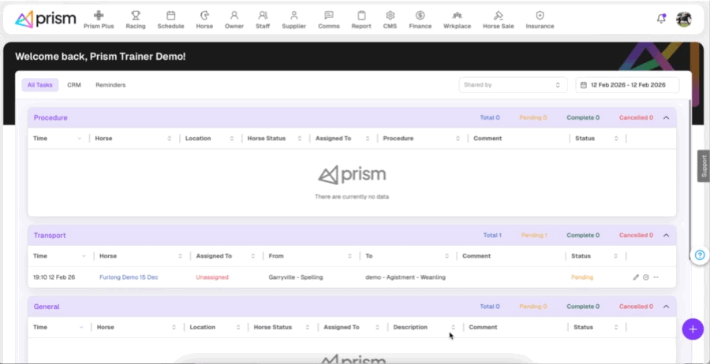Open the Insurance shield icon
This screenshot has width=710, height=364.
point(540,15)
